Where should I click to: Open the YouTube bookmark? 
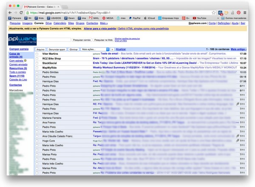(199, 18)
